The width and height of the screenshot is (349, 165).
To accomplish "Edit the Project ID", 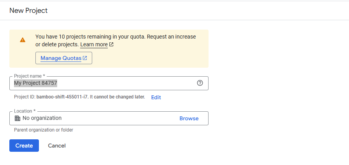I will point(156,97).
